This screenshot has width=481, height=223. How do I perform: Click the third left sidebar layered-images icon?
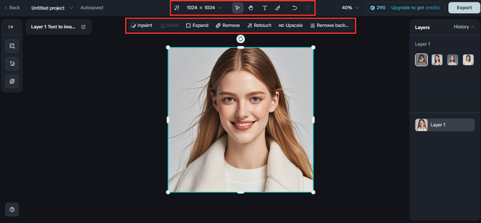point(12,81)
